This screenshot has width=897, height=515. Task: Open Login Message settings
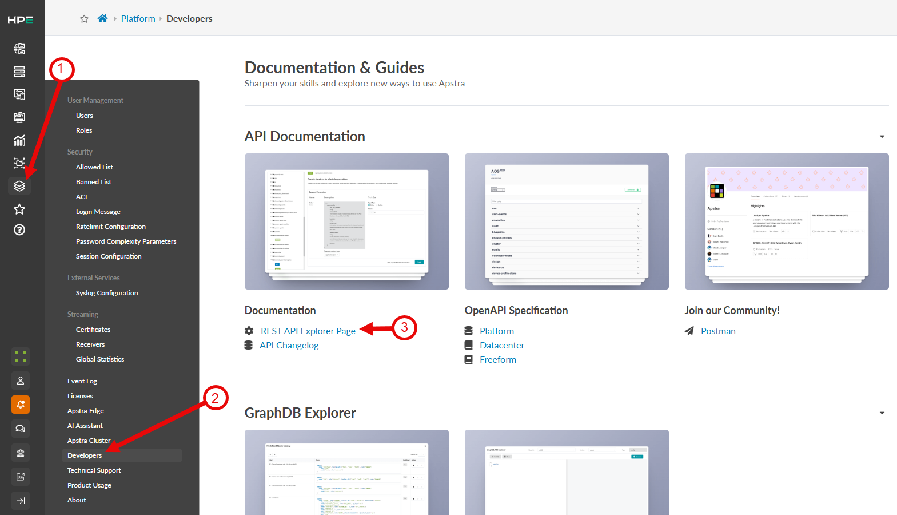click(98, 212)
